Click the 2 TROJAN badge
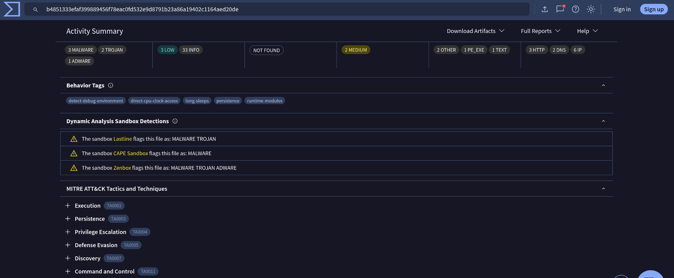 pos(112,50)
